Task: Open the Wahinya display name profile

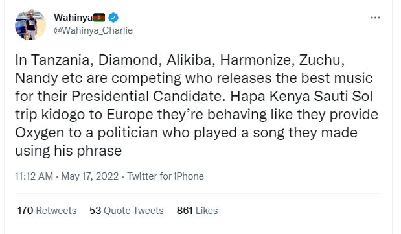Action: 73,18
